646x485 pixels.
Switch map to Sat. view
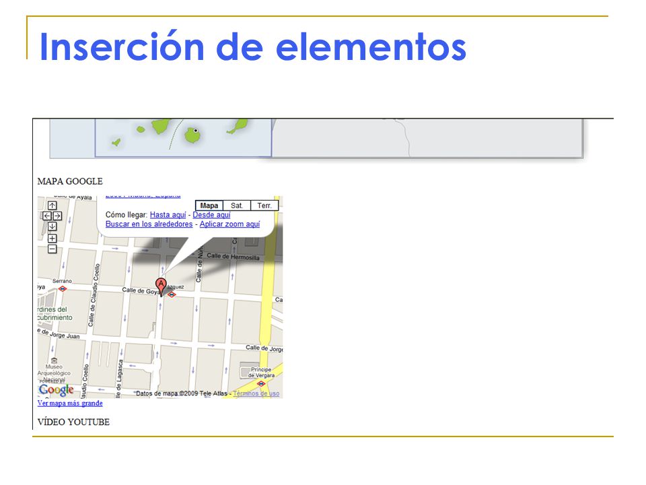(237, 205)
